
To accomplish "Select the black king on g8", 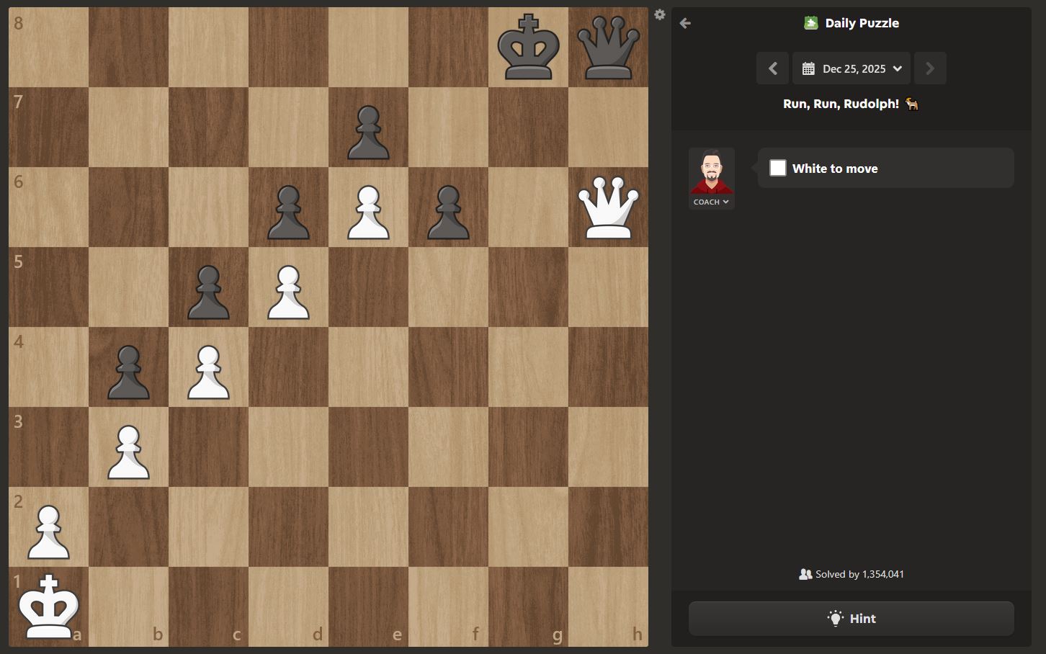I will pyautogui.click(x=529, y=48).
